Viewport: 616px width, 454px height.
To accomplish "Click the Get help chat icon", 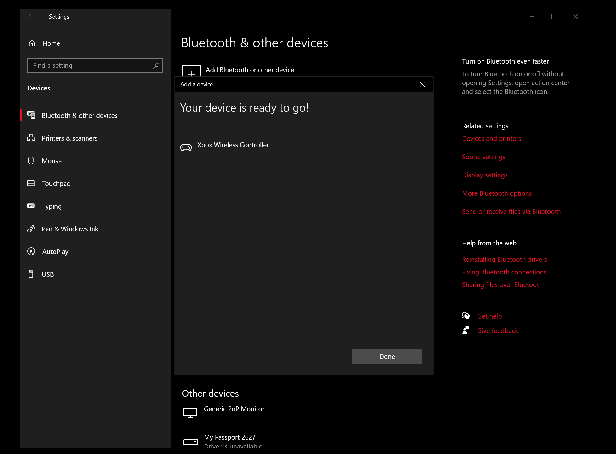I will (466, 316).
